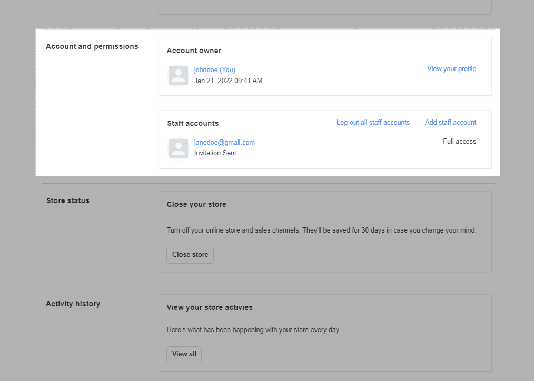Open janedoe@gmail.com staff account
Screen dimensions: 534x381
tap(224, 143)
